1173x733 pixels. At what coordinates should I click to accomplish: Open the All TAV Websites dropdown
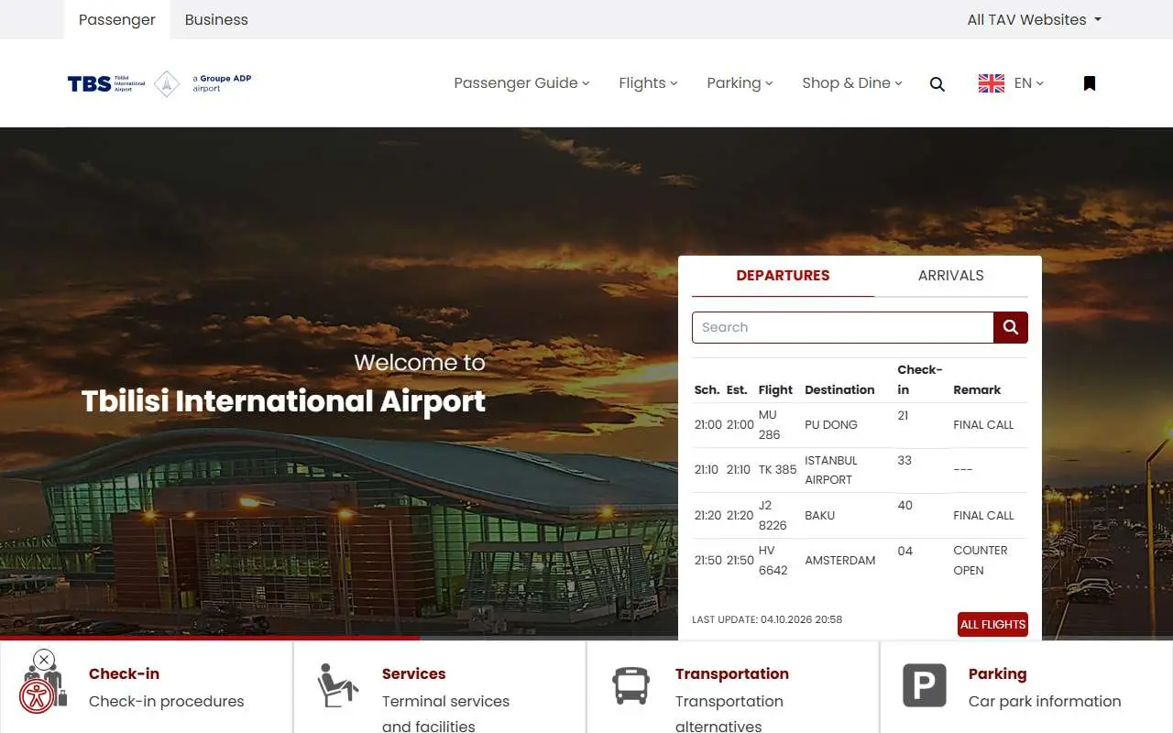pyautogui.click(x=1035, y=19)
